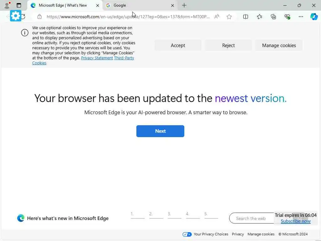
Task: Open the Privacy Statement link
Action: 97,58
